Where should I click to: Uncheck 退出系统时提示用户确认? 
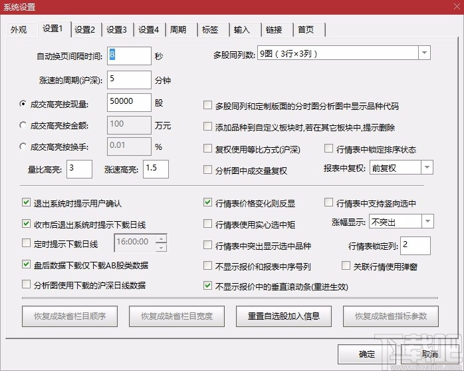(x=26, y=202)
